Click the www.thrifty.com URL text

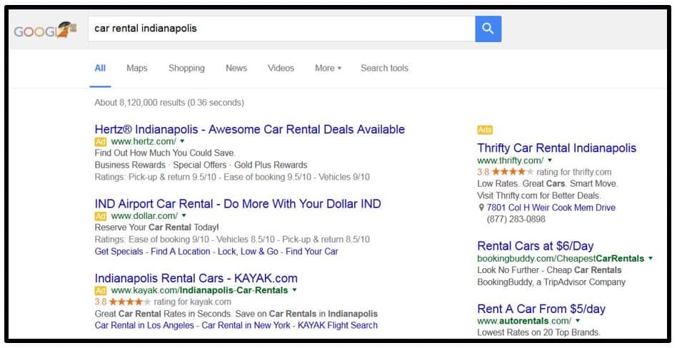[x=511, y=160]
